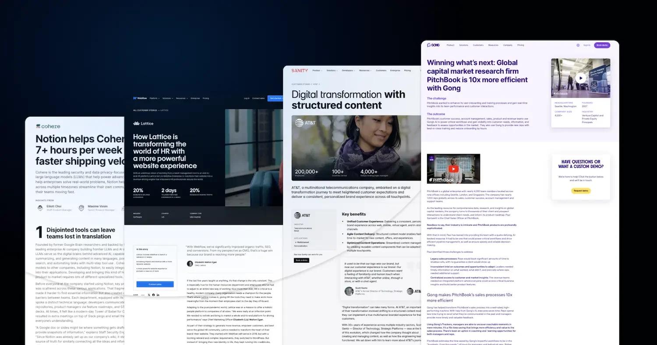
Task: Open the language globe icon on Gong's navbar
Action: [x=578, y=45]
